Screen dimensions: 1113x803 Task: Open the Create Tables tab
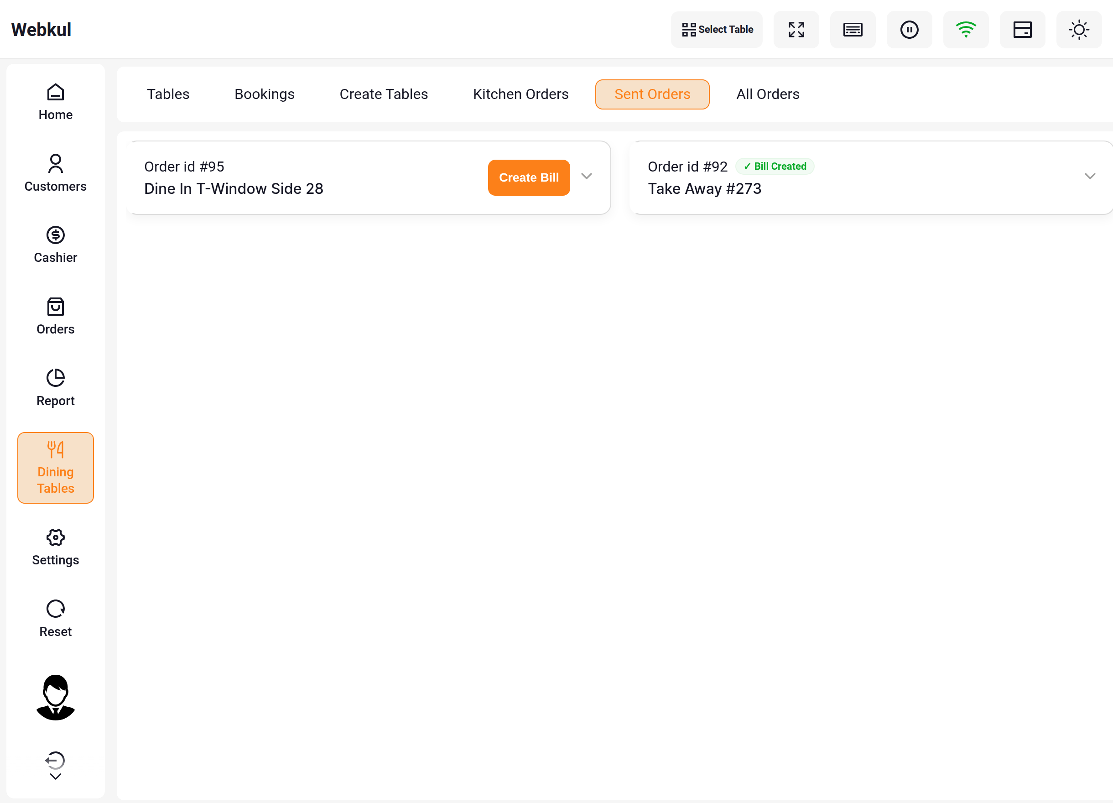tap(384, 94)
